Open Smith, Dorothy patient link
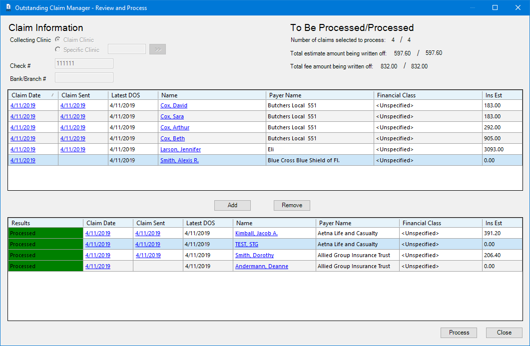 pos(255,255)
